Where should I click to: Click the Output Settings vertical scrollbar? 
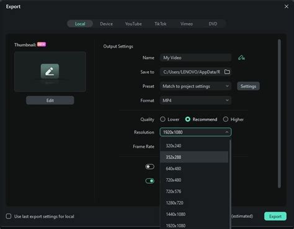pos(279,113)
